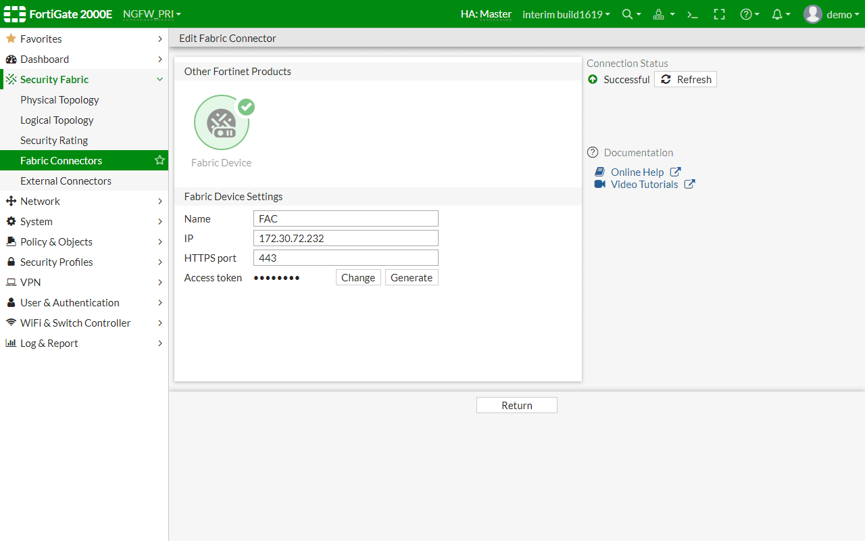Toggle favorite star on Fabric Connectors
Image resolution: width=865 pixels, height=541 pixels.
(x=159, y=160)
